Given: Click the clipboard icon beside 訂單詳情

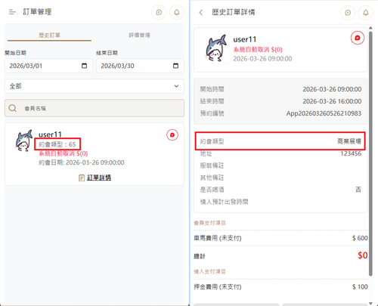Looking at the screenshot, I should click(82, 178).
